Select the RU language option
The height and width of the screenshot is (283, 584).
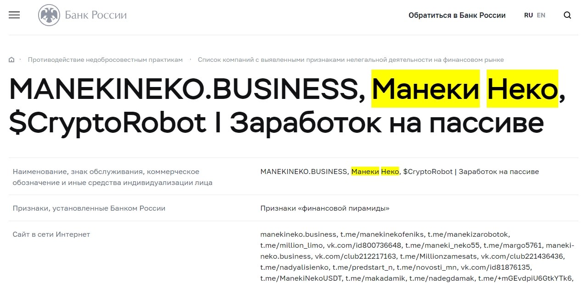(528, 15)
